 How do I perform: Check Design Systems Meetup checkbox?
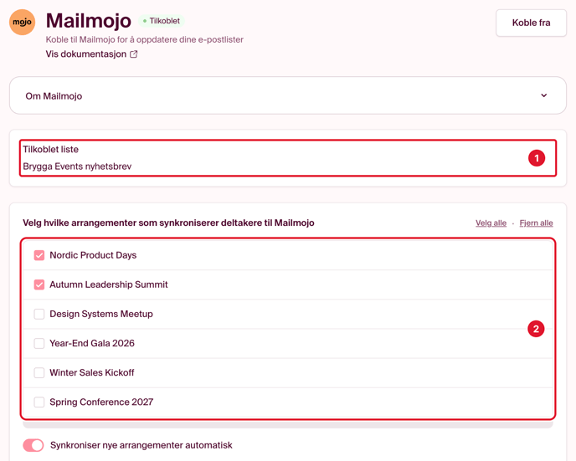coord(39,314)
